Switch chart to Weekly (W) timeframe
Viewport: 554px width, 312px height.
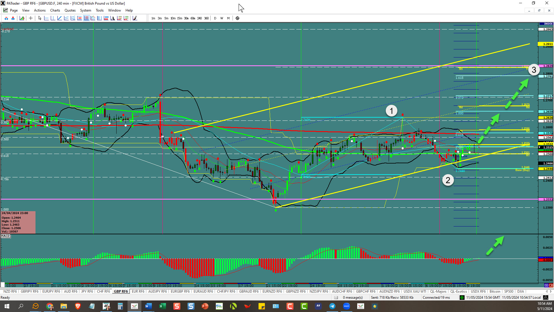[x=222, y=18]
